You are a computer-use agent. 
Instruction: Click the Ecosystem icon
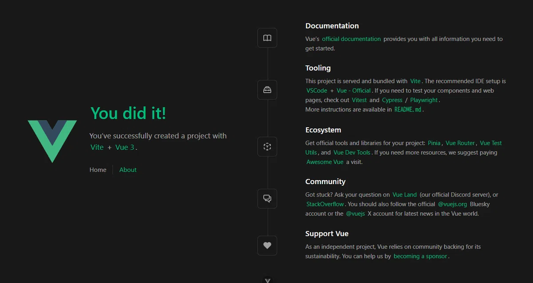(x=267, y=146)
